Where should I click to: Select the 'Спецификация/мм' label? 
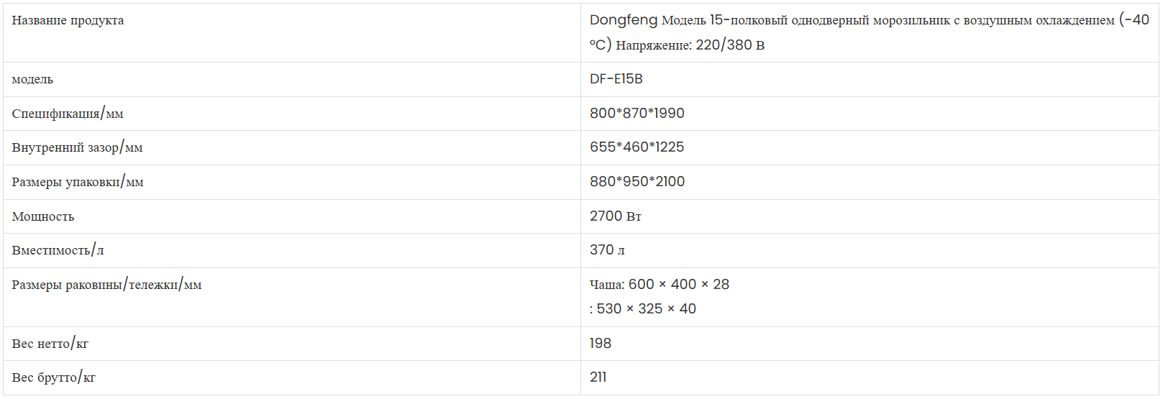[68, 114]
